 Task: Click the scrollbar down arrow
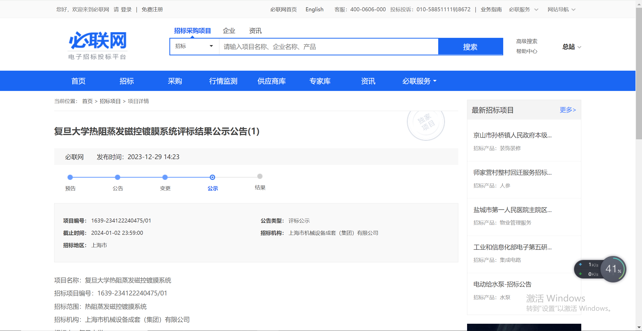(639, 327)
